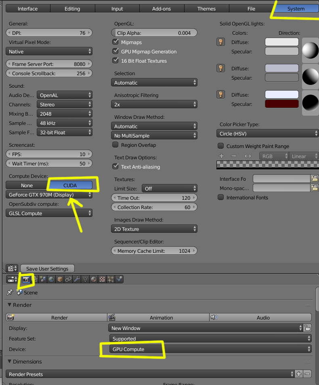The image size is (319, 385).
Task: Open the Texture checkerboard tab
Action: (102, 279)
